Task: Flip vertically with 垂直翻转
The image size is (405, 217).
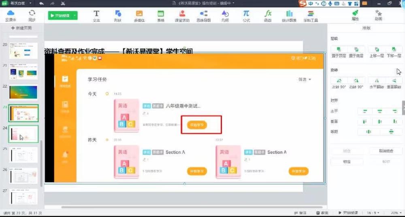Action: point(394,83)
